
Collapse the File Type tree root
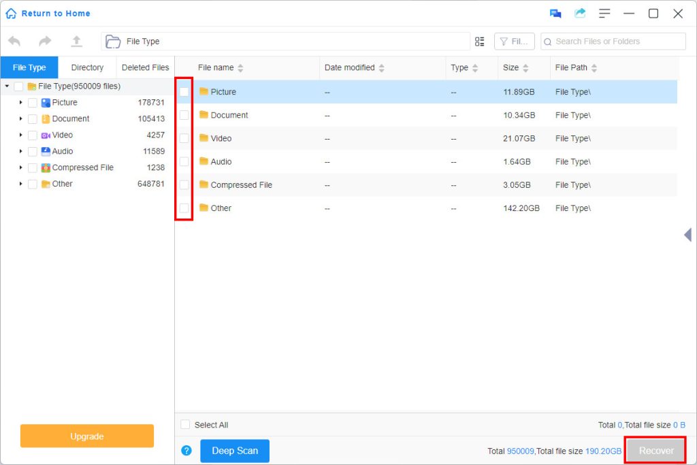(x=5, y=86)
